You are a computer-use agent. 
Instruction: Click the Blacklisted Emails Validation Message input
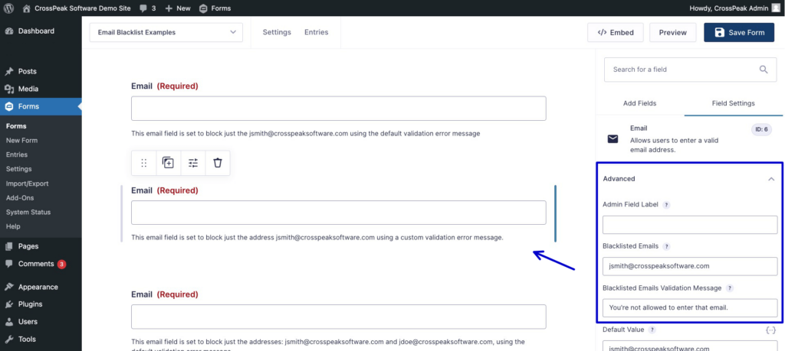(690, 307)
